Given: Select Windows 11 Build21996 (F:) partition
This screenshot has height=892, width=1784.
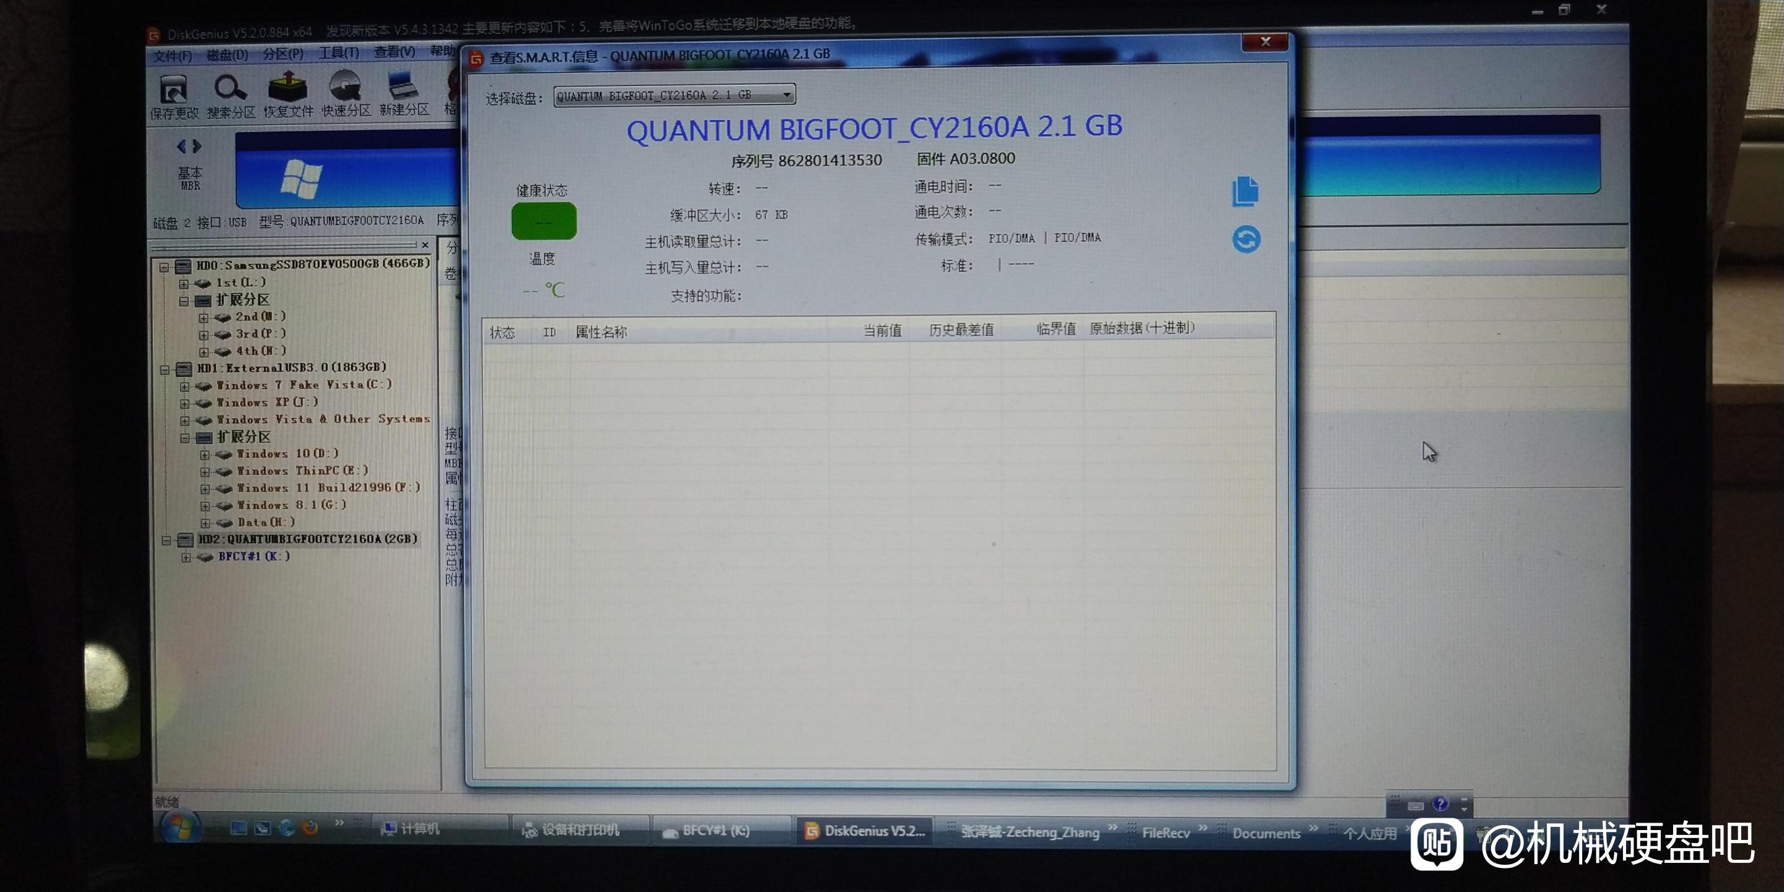Looking at the screenshot, I should pyautogui.click(x=328, y=488).
